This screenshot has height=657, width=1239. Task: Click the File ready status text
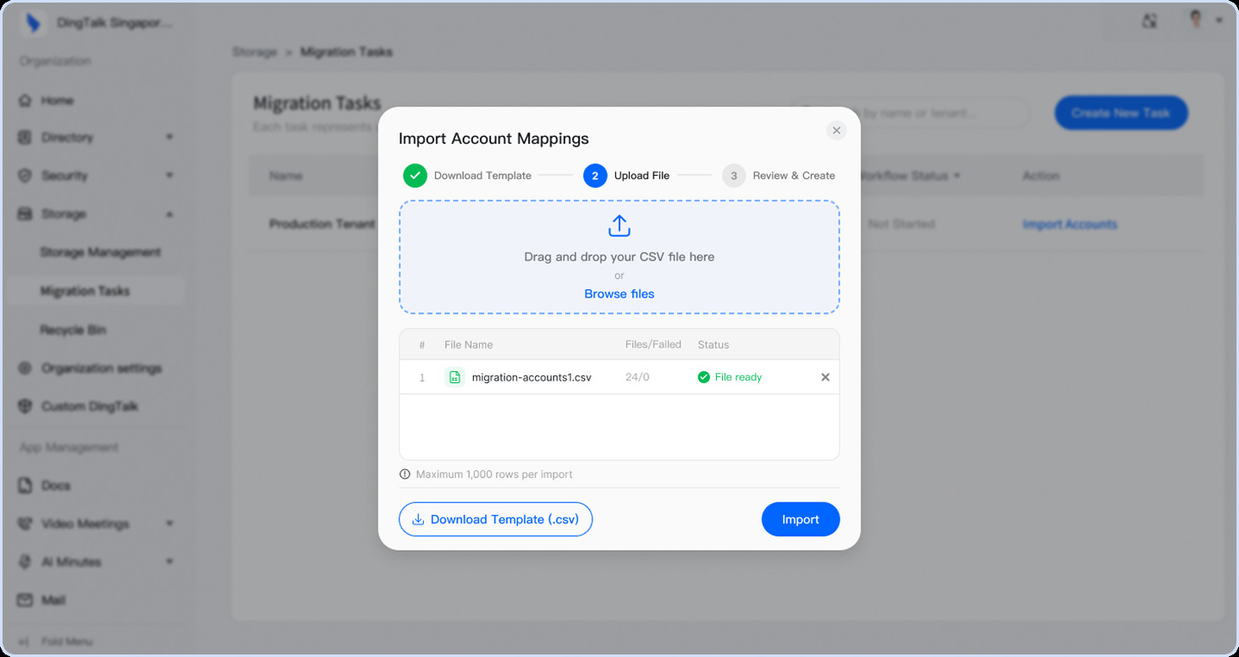738,377
